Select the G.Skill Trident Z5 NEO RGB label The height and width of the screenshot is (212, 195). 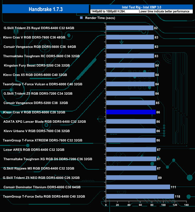(41, 178)
